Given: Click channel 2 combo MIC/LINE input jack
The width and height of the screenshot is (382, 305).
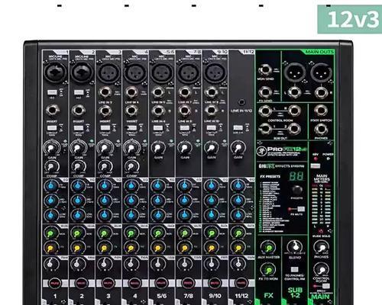Looking at the screenshot, I should pos(82,72).
